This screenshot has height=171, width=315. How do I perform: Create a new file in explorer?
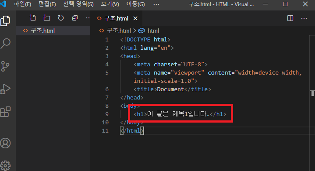pyautogui.click(x=32, y=18)
